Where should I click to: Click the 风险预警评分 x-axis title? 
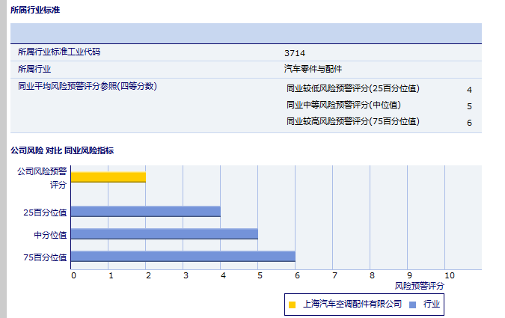click(x=419, y=286)
